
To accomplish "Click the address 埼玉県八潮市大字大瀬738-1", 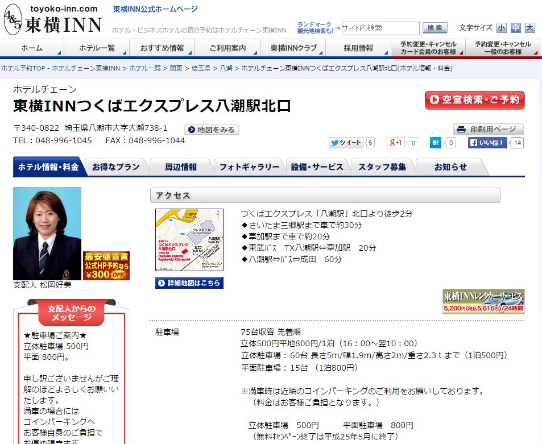I will [116, 128].
